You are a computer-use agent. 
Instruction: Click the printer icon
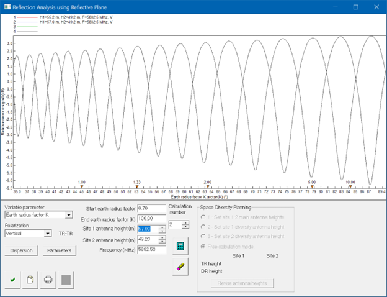(x=48, y=280)
